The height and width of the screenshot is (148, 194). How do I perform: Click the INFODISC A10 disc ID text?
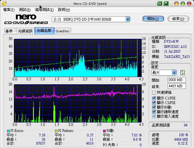175,47
